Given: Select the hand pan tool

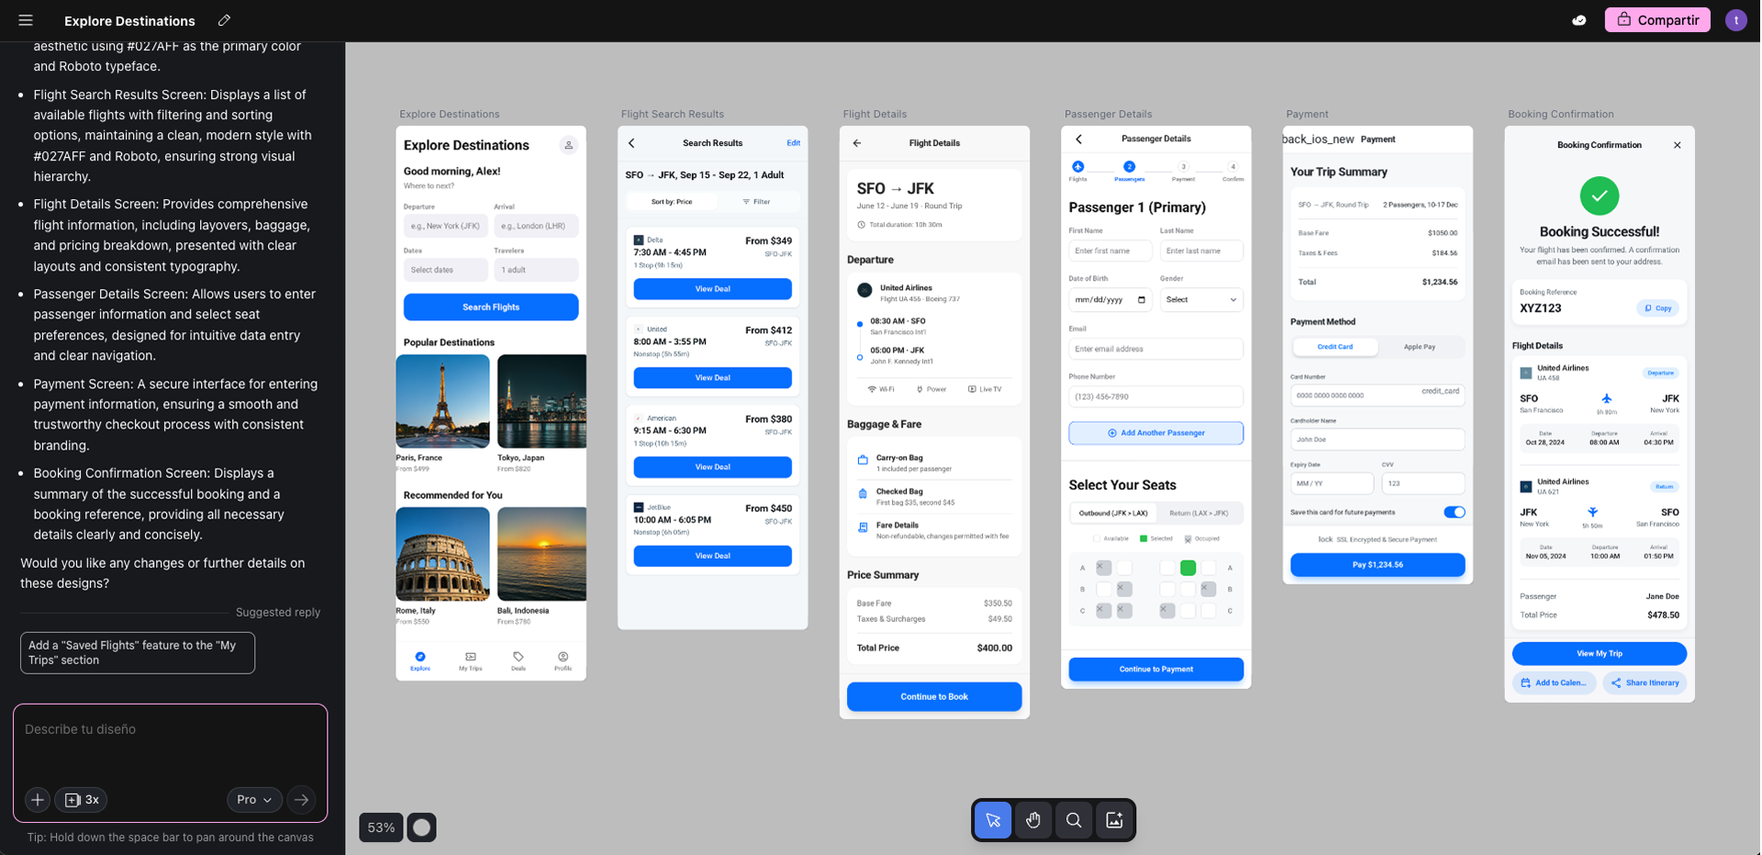Looking at the screenshot, I should coord(1033,820).
